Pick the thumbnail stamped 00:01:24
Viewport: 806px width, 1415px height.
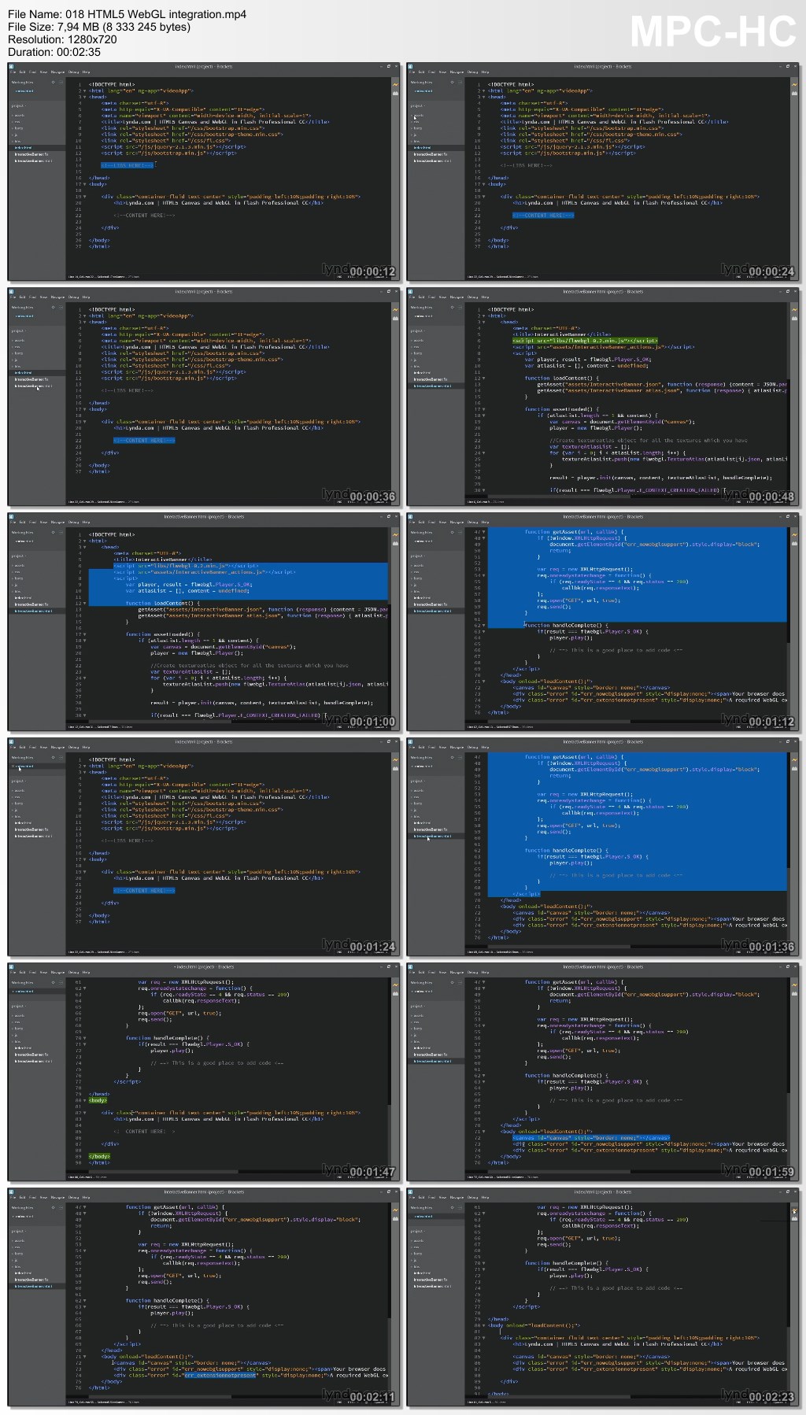(204, 846)
